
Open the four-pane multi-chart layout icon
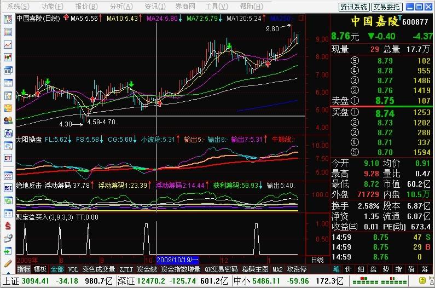click(8, 214)
